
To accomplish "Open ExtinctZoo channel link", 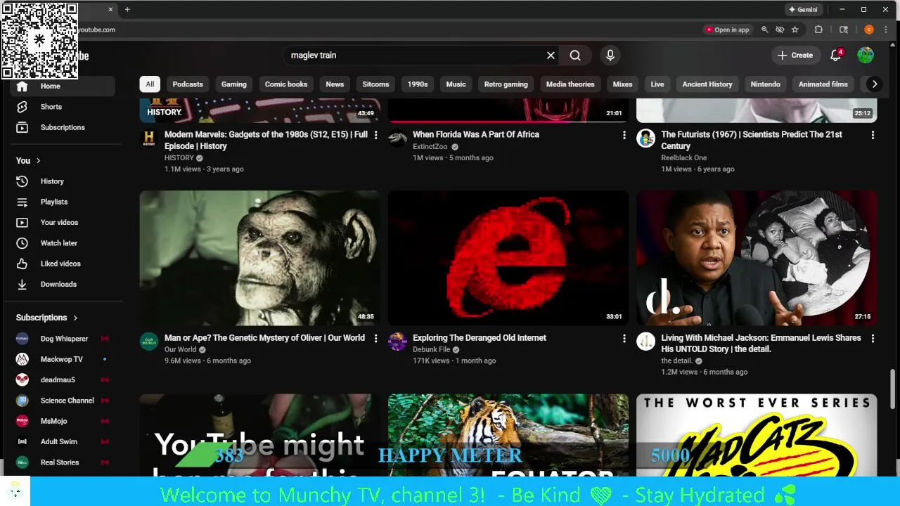I will 430,146.
